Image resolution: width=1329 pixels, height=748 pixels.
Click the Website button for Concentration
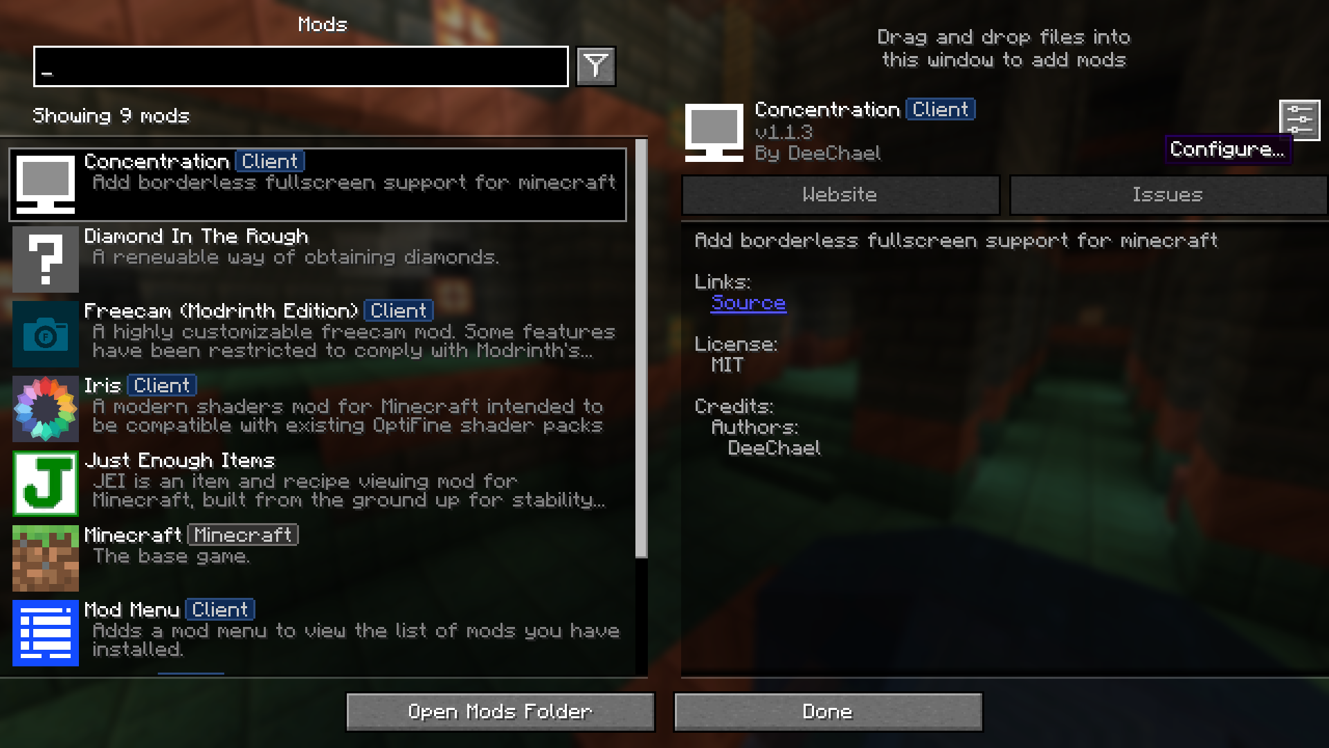[839, 194]
